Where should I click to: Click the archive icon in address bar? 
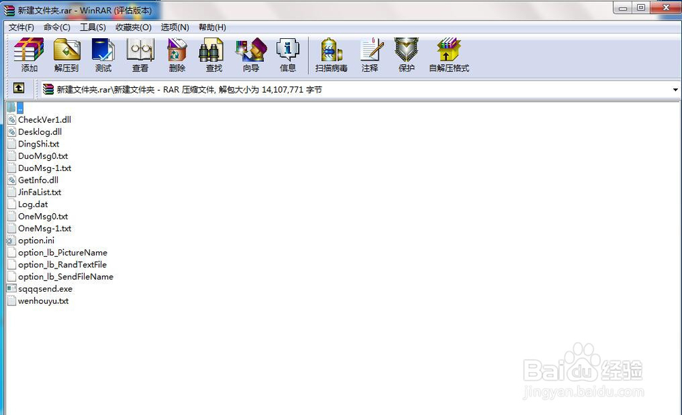(x=48, y=89)
